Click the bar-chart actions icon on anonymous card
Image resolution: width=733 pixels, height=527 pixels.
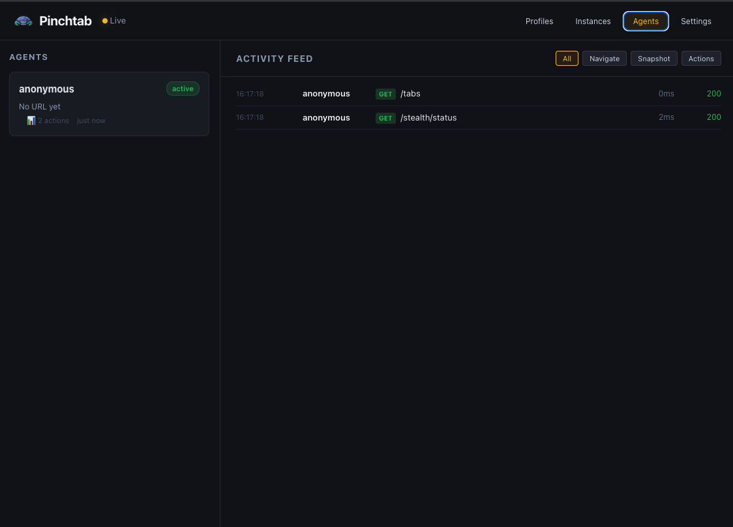31,121
